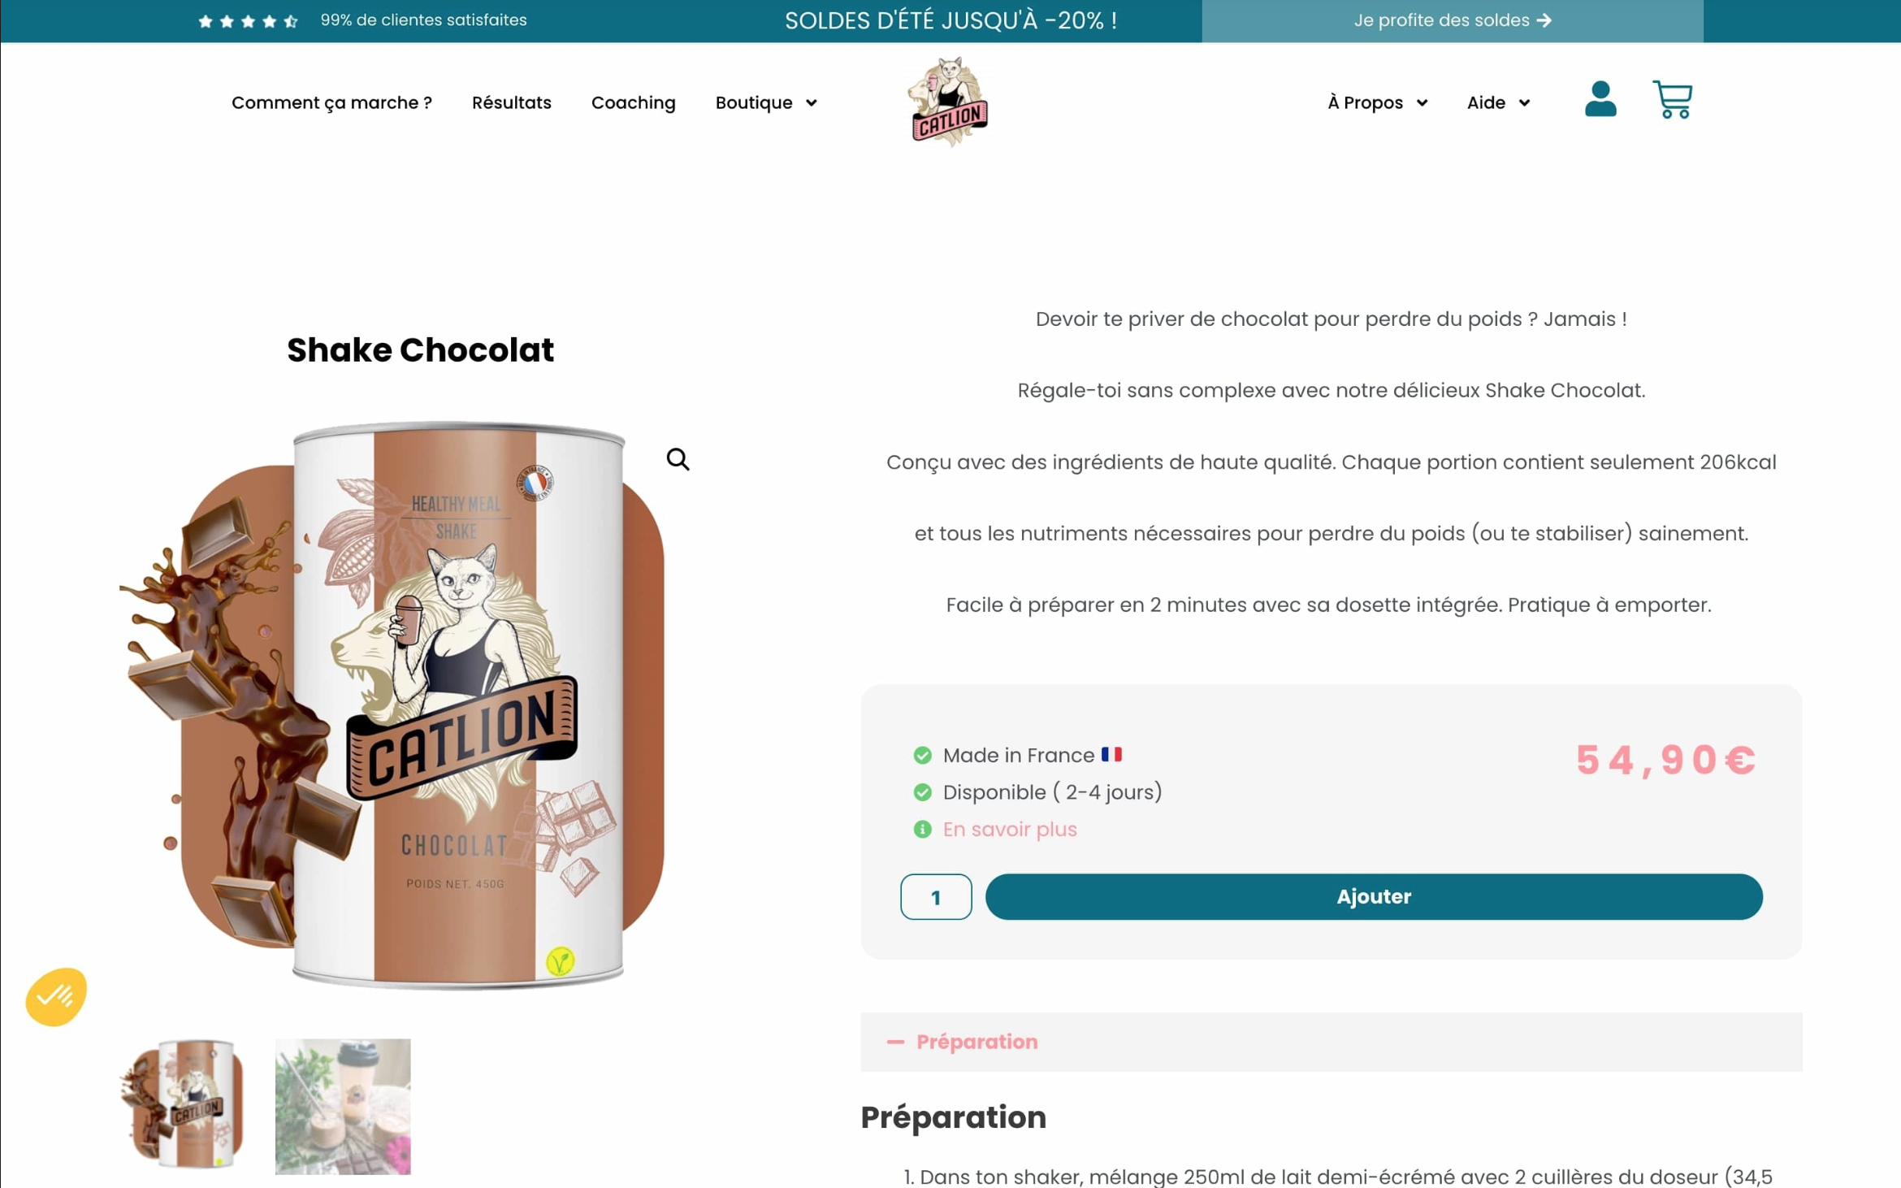Click Je profite des soldes banner button
The image size is (1901, 1188).
pyautogui.click(x=1452, y=20)
